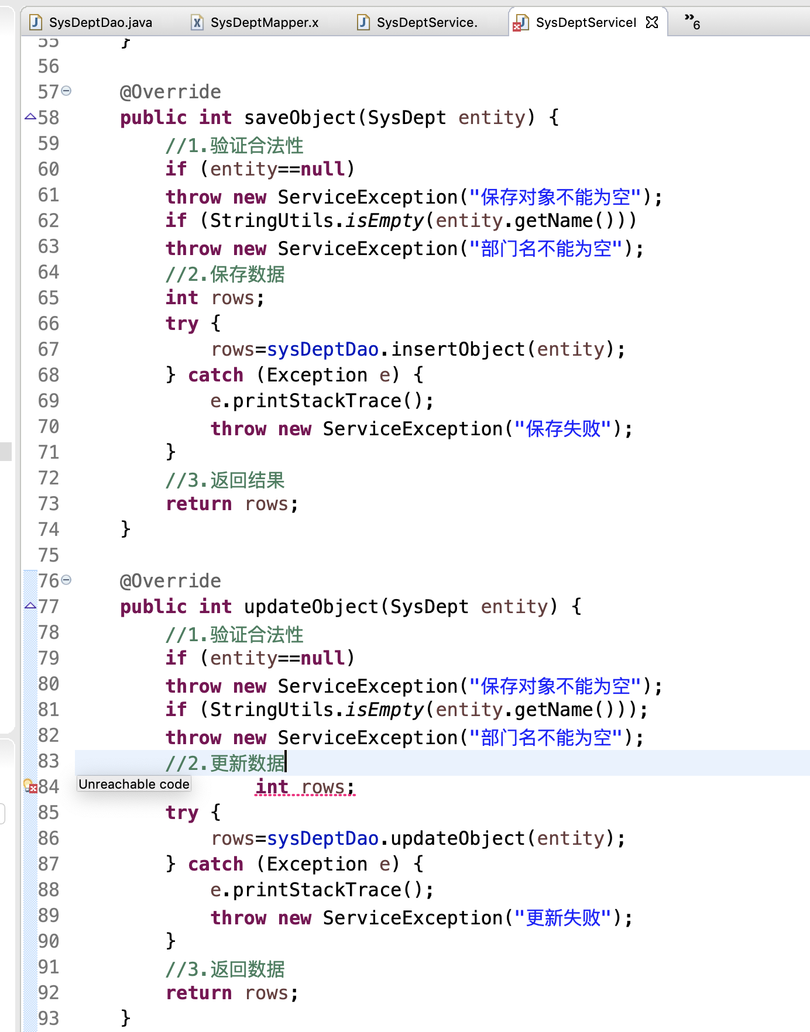Click the XML file icon on SysDeptMapper tab

coord(197,22)
